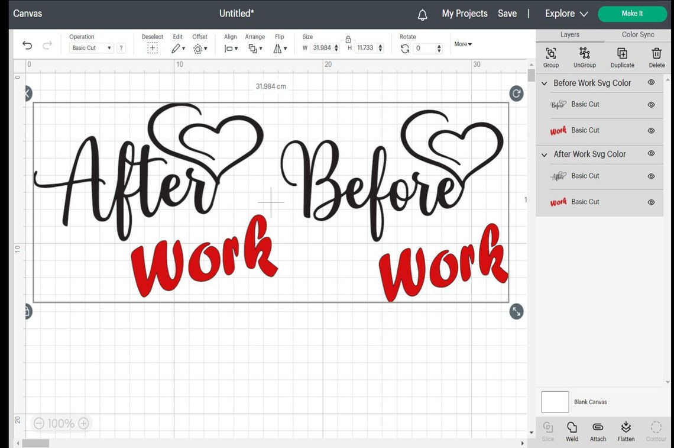Viewport: 674px width, 448px height.
Task: Delete the selected layers
Action: click(656, 56)
